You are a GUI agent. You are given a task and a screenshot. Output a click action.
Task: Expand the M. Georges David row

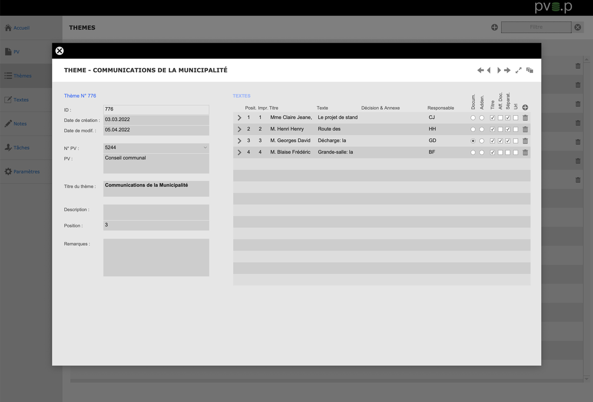(239, 141)
